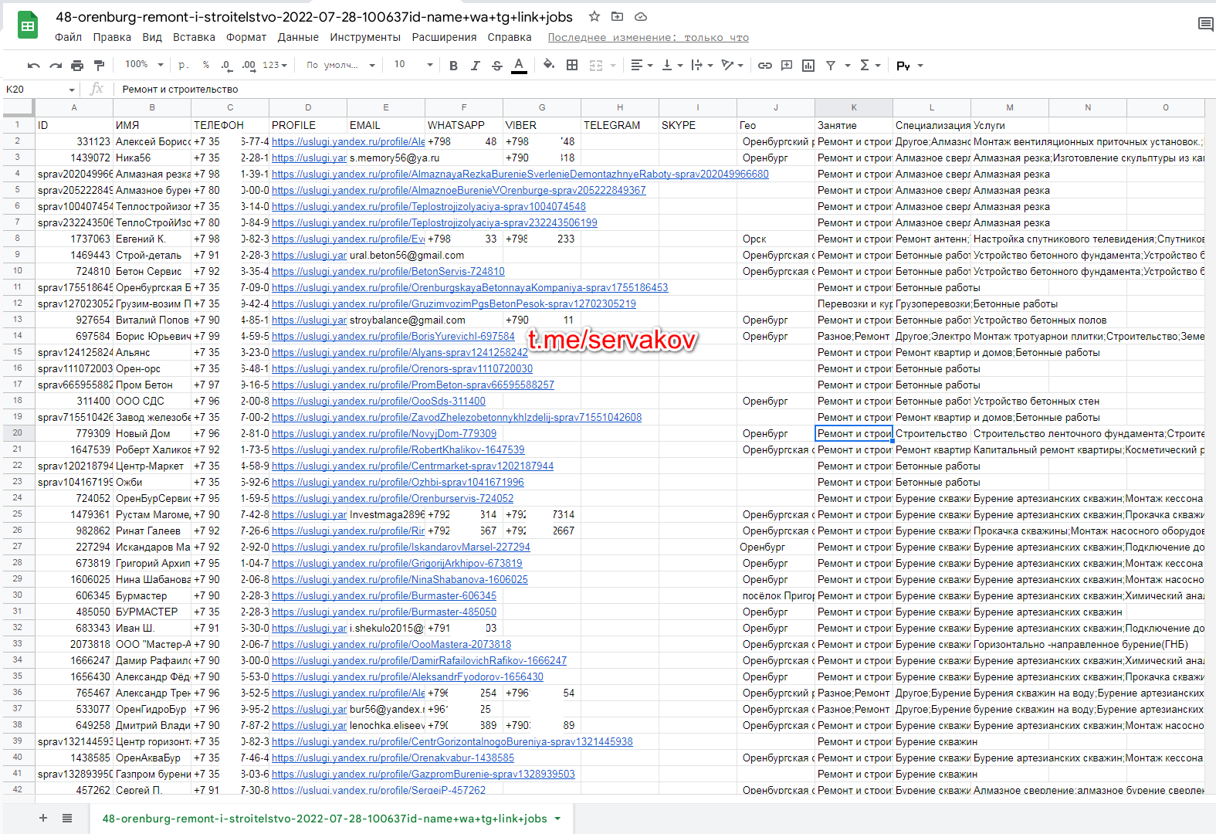Open sheet tab options arrow
1216x834 pixels.
(x=557, y=819)
